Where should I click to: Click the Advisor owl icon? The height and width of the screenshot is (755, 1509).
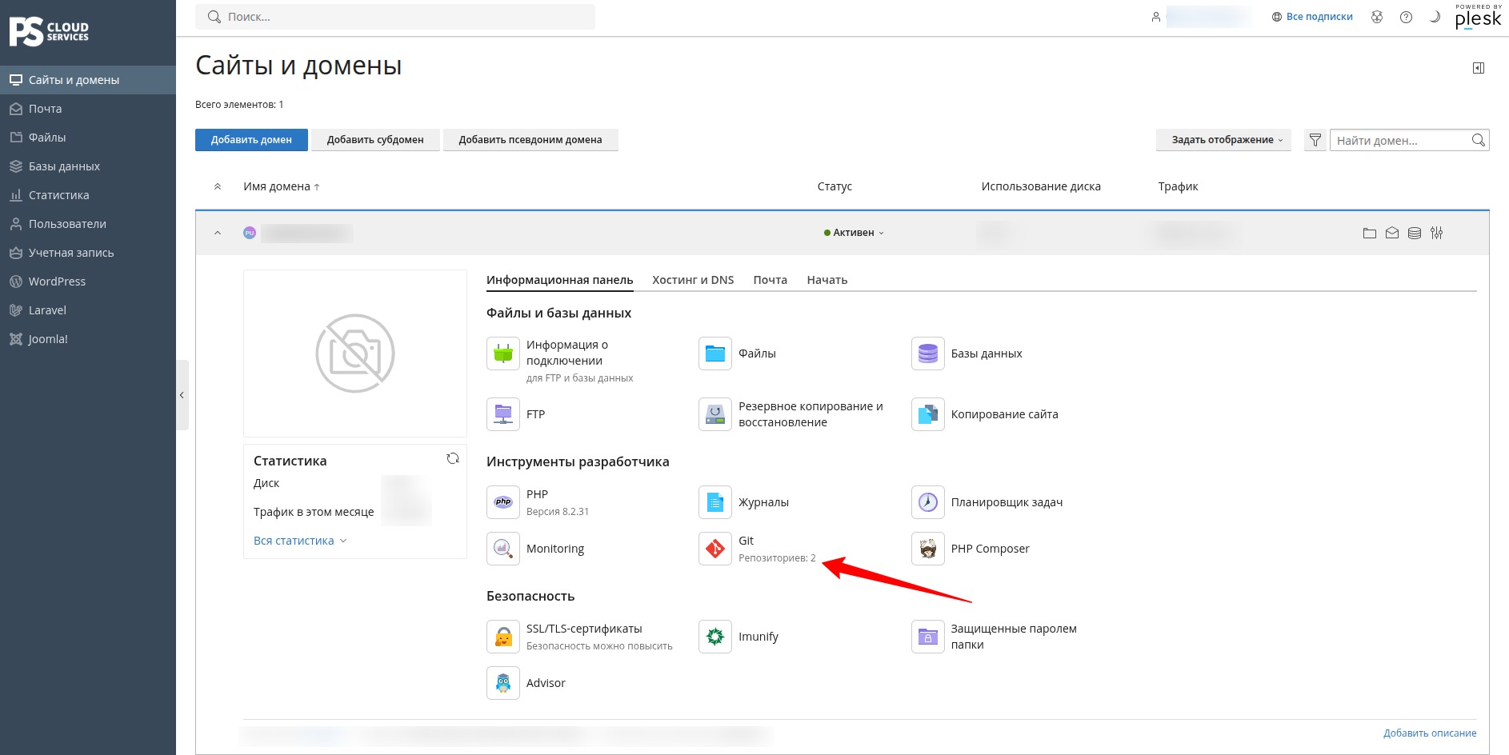[503, 683]
